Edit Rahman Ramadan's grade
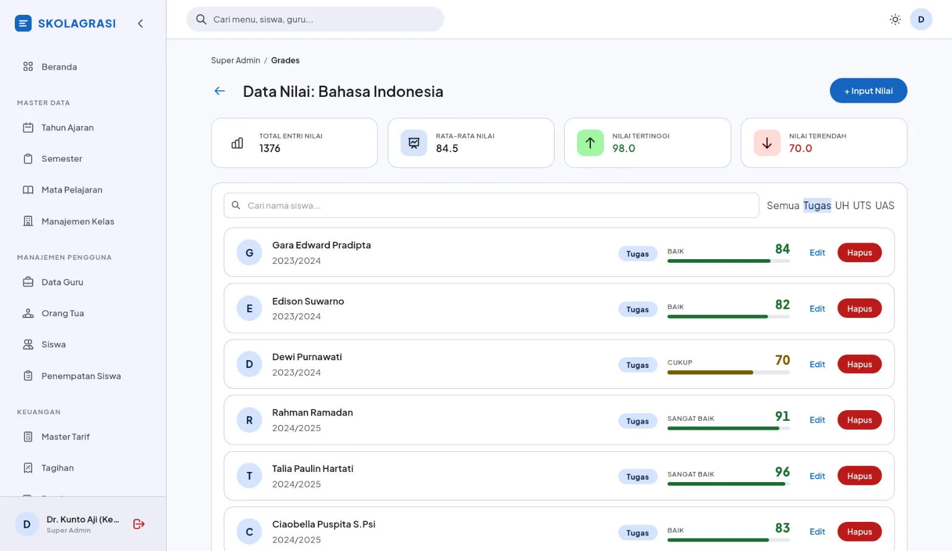952x551 pixels. coord(817,420)
